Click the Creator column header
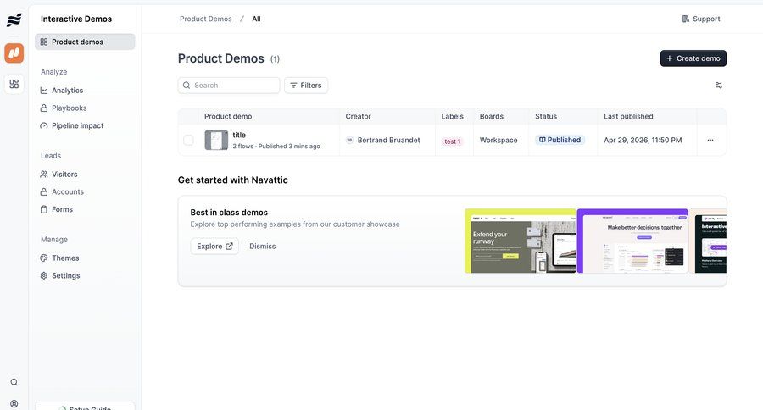The image size is (763, 410). (x=358, y=116)
